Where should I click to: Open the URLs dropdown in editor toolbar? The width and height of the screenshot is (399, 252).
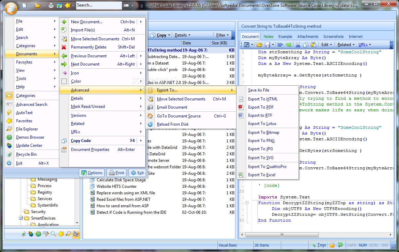tap(365, 45)
